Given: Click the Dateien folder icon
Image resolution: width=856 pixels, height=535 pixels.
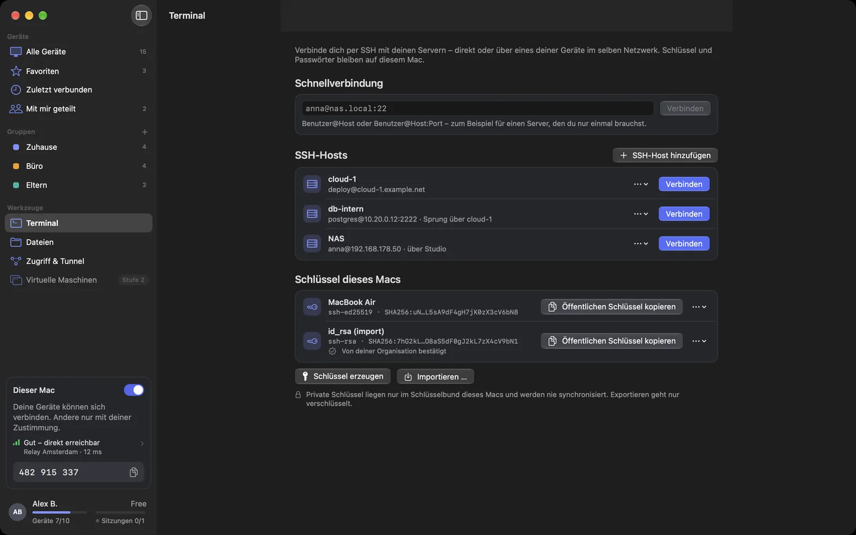Looking at the screenshot, I should pyautogui.click(x=16, y=242).
